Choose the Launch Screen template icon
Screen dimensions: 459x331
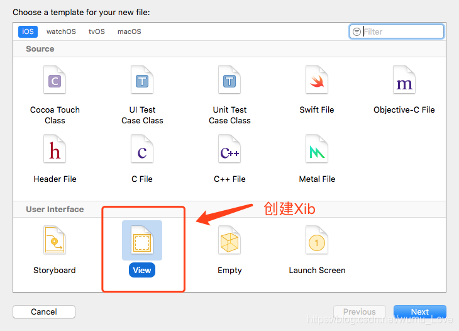pos(317,240)
